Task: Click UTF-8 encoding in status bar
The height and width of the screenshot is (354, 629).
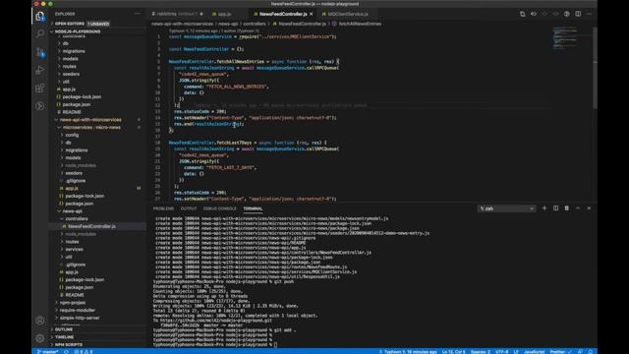Action: tap(501, 351)
